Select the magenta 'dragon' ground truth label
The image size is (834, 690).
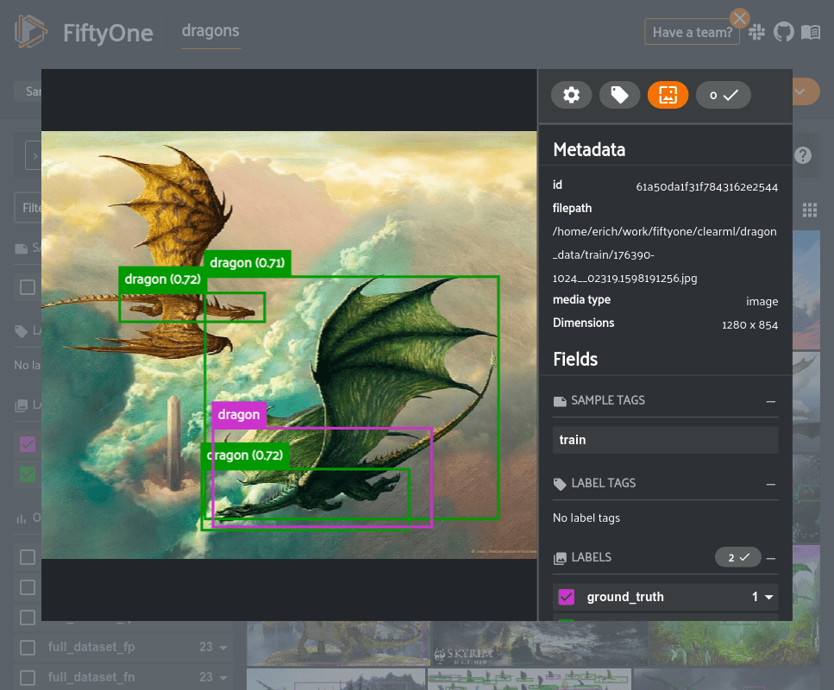pyautogui.click(x=239, y=414)
